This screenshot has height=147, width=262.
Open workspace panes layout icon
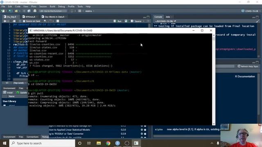(80, 11)
